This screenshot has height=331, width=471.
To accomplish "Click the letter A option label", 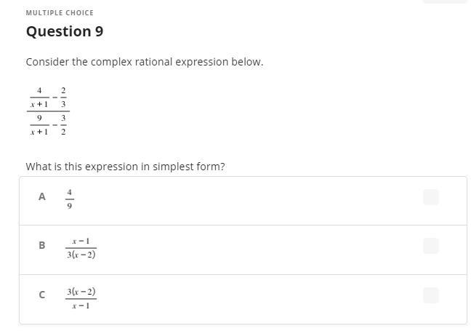I will (42, 196).
